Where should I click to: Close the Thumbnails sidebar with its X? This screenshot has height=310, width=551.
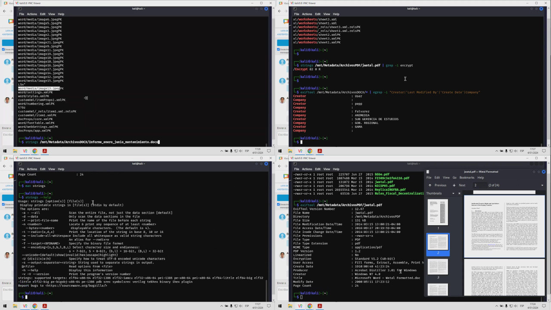(459, 193)
